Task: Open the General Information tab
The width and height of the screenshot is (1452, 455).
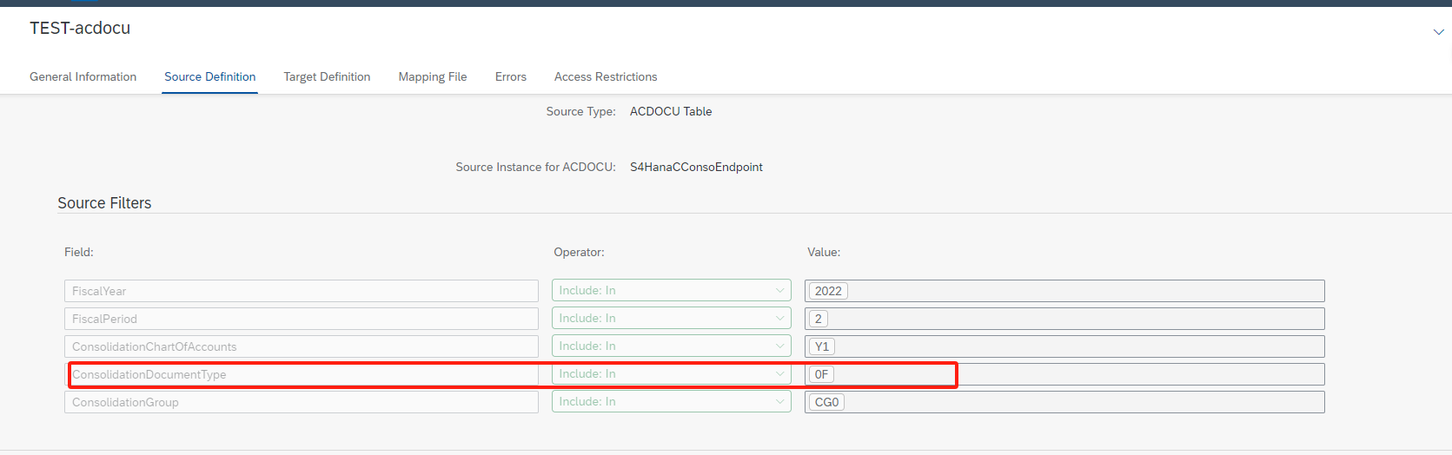Action: pyautogui.click(x=83, y=76)
